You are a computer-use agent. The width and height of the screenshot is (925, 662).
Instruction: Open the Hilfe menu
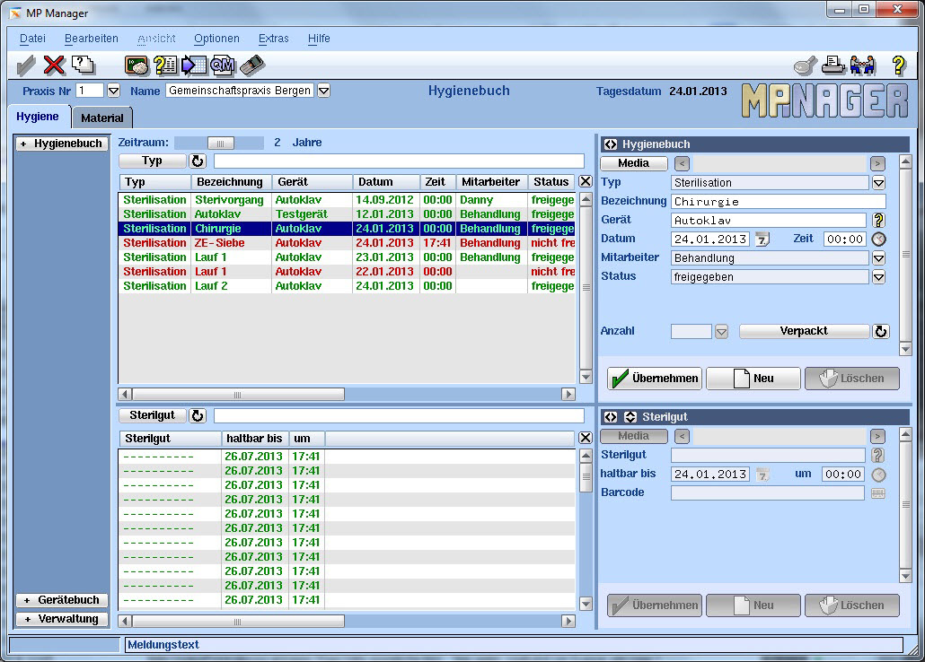coord(319,39)
